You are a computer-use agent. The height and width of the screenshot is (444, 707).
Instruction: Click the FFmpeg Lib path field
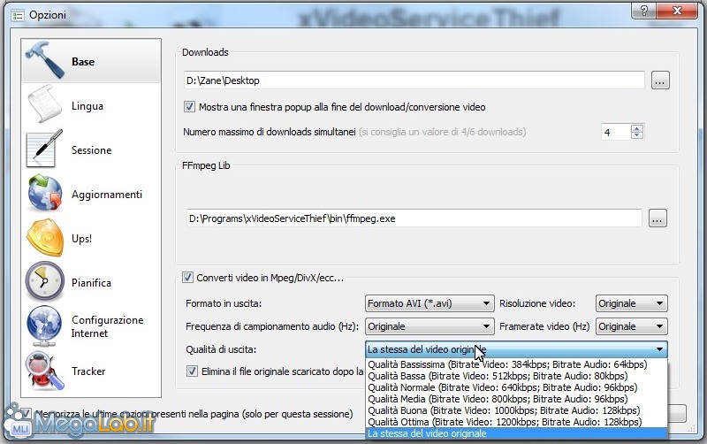(x=414, y=218)
